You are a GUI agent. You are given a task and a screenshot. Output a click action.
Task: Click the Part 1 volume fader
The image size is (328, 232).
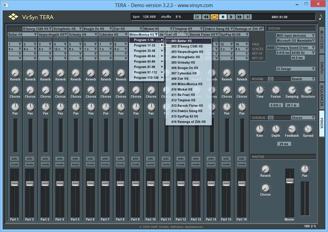(x=15, y=184)
